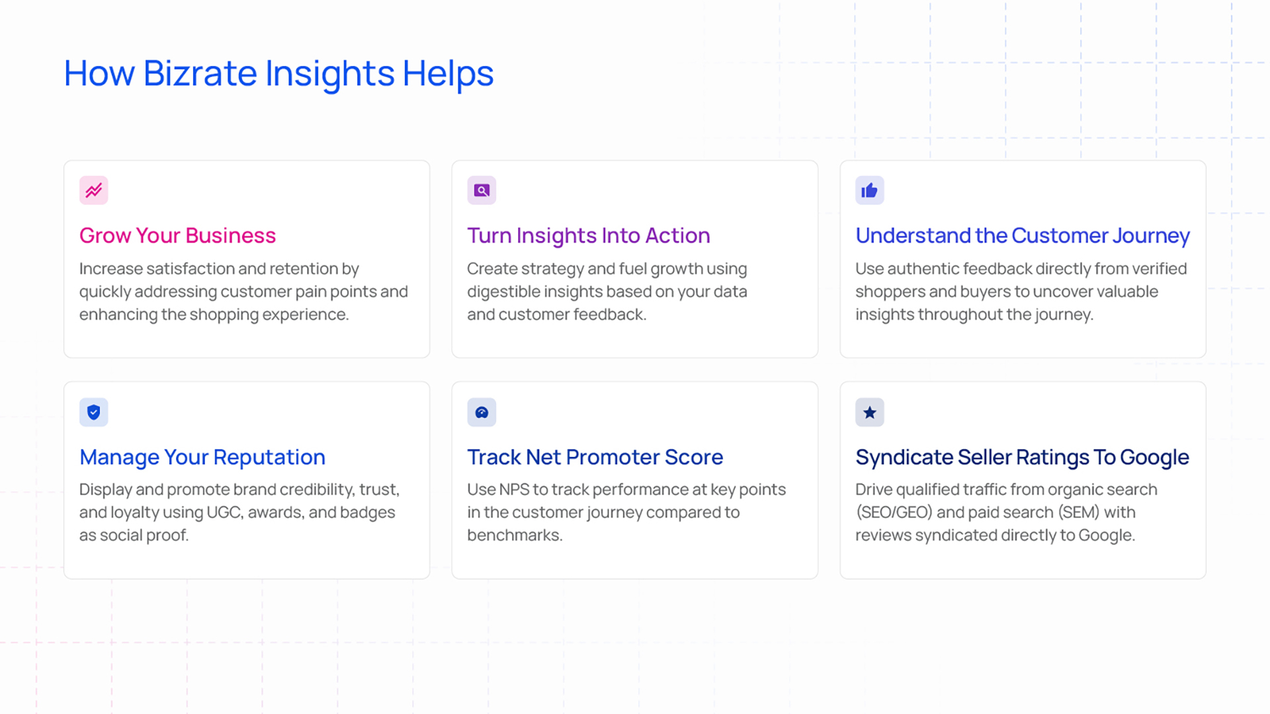
Task: Click the 'Drive qualified traffic' description text
Action: [1006, 512]
